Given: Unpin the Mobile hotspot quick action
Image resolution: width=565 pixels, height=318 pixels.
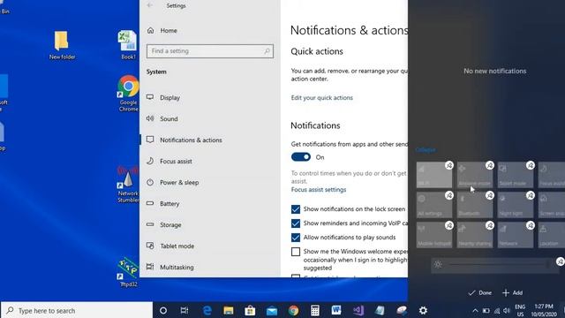Looking at the screenshot, I should point(449,225).
